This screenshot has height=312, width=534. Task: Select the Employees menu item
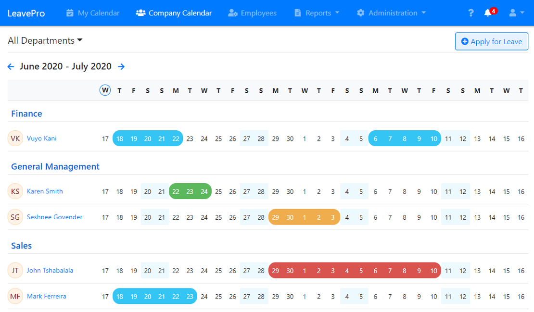tap(252, 13)
